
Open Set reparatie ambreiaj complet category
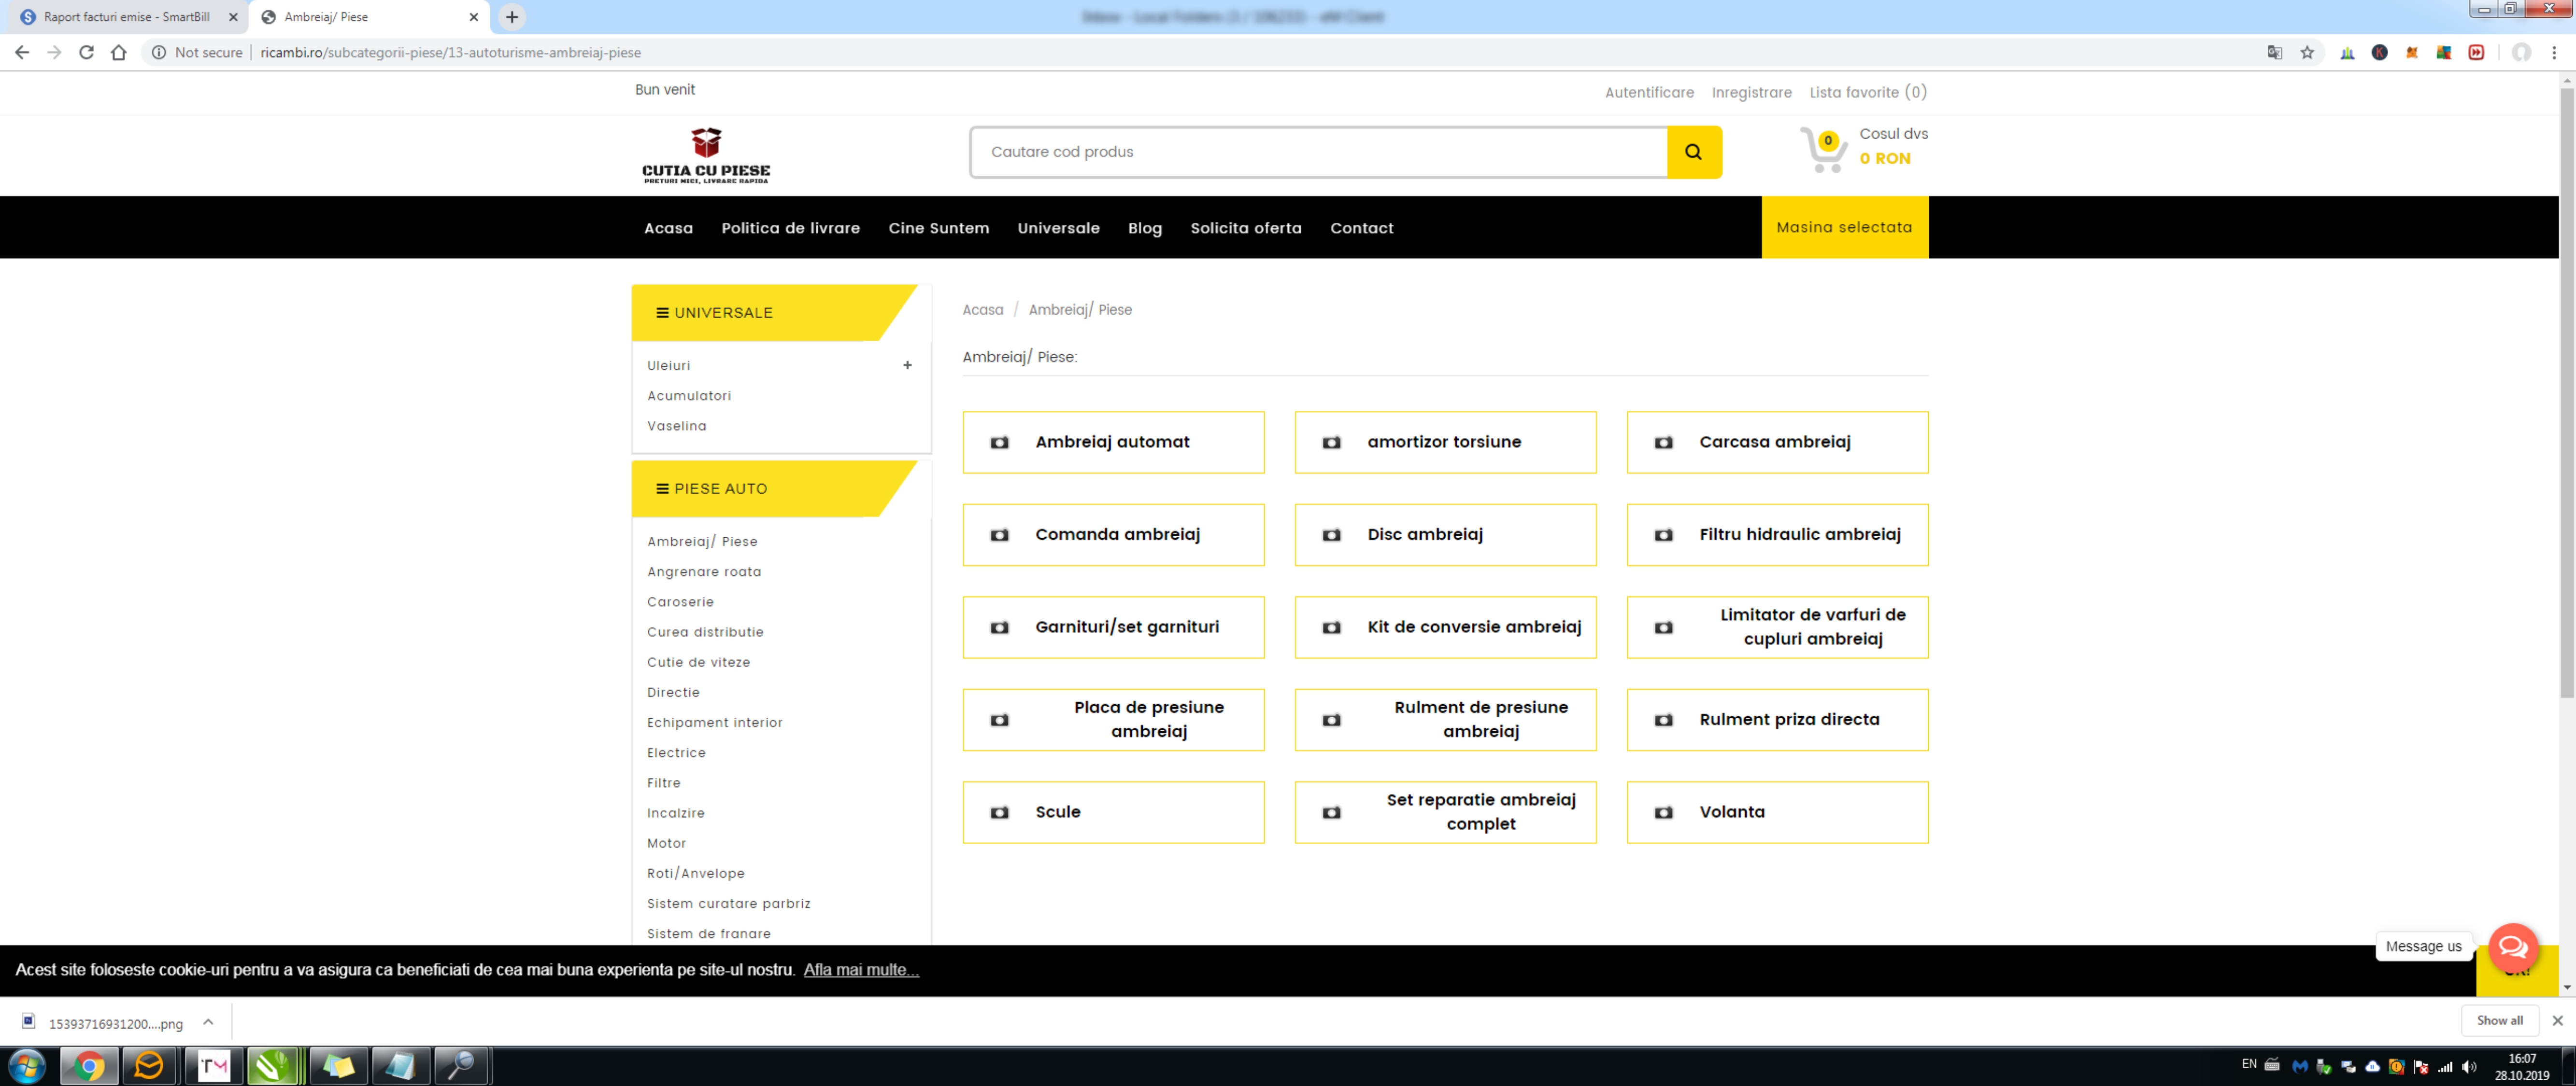point(1445,811)
